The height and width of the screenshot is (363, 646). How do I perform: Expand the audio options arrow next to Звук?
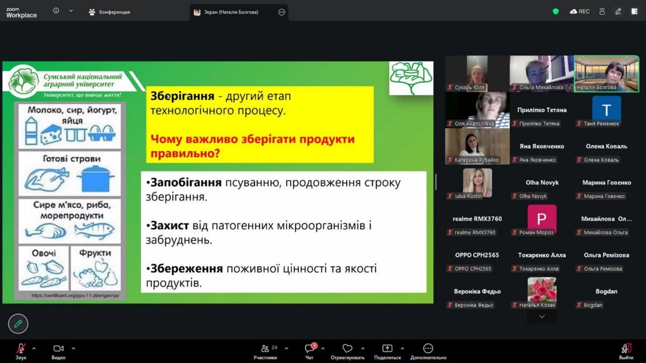(x=34, y=348)
